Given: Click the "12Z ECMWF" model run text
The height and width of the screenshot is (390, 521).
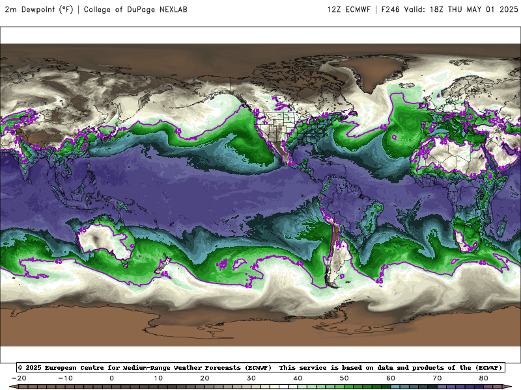Looking at the screenshot, I should (x=348, y=9).
